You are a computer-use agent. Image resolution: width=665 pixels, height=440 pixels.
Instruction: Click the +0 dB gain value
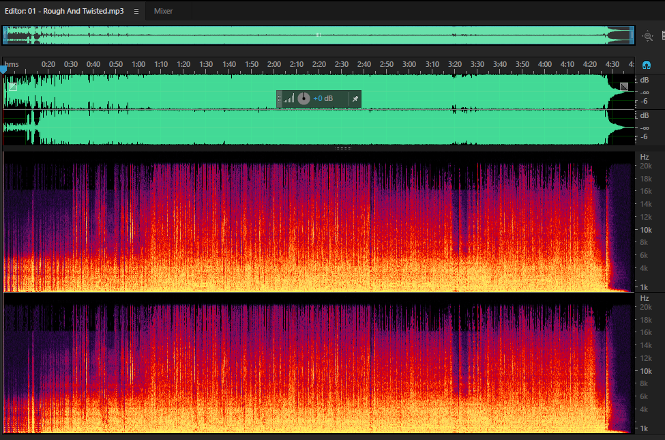click(323, 98)
